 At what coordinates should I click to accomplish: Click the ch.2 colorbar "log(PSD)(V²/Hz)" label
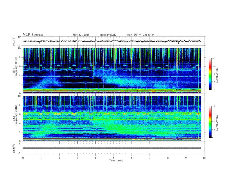pos(217,123)
